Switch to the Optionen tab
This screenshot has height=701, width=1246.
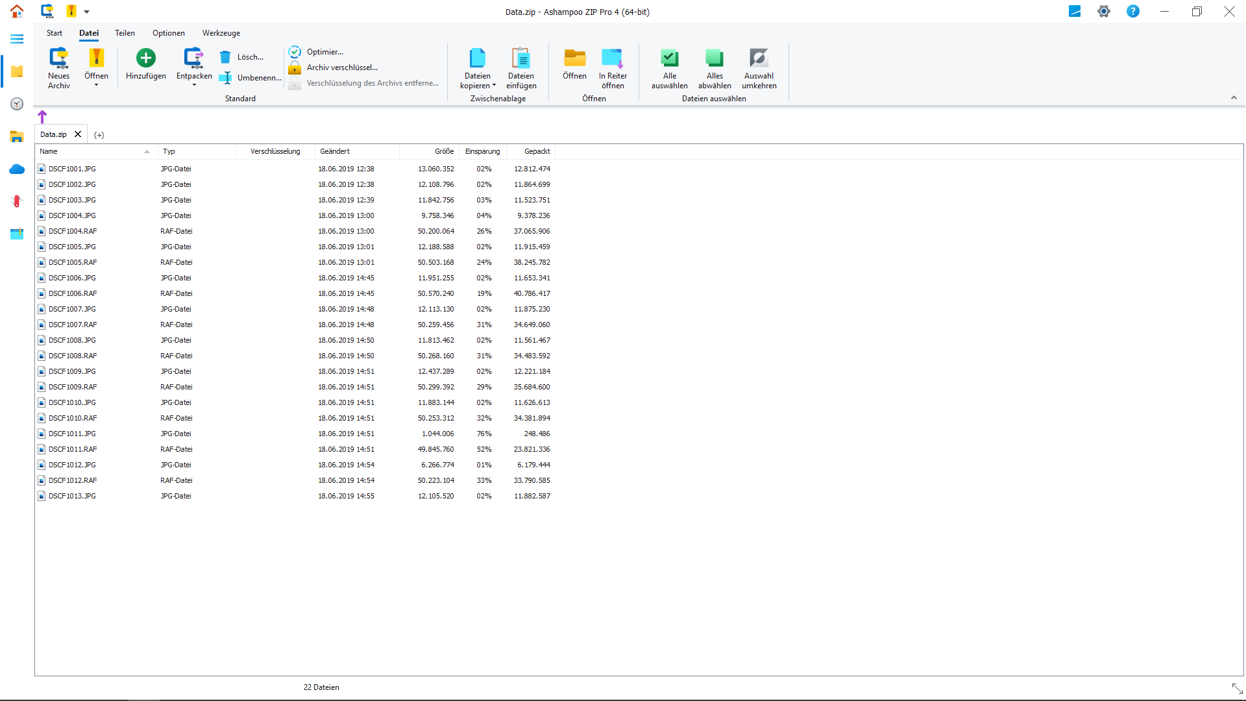pos(168,33)
